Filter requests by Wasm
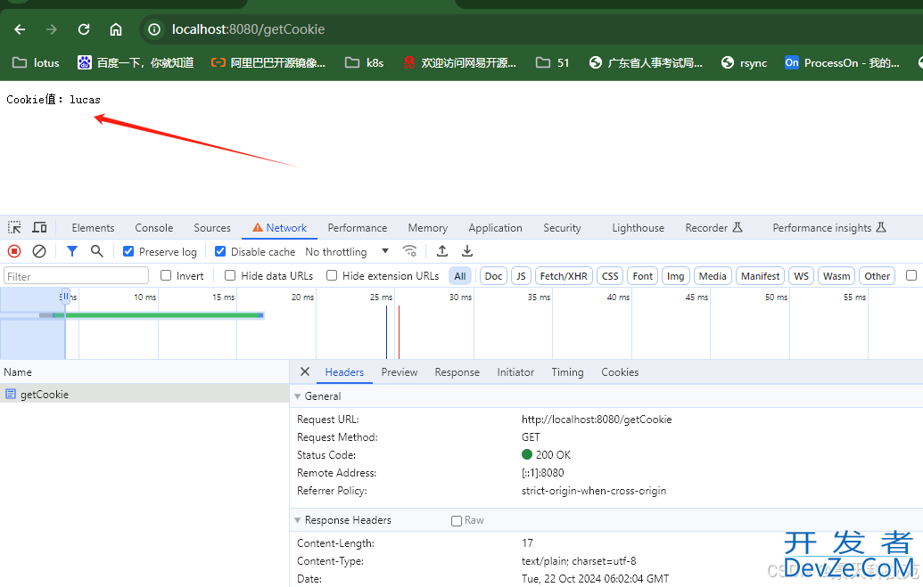The height and width of the screenshot is (587, 923). [x=836, y=276]
